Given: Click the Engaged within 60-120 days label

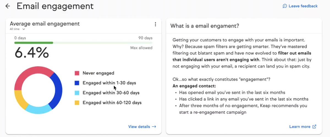Looking at the screenshot, I should [112, 103].
